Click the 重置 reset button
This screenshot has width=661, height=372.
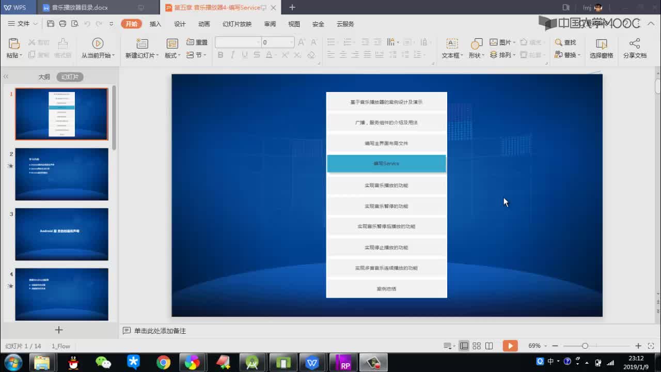(x=197, y=42)
